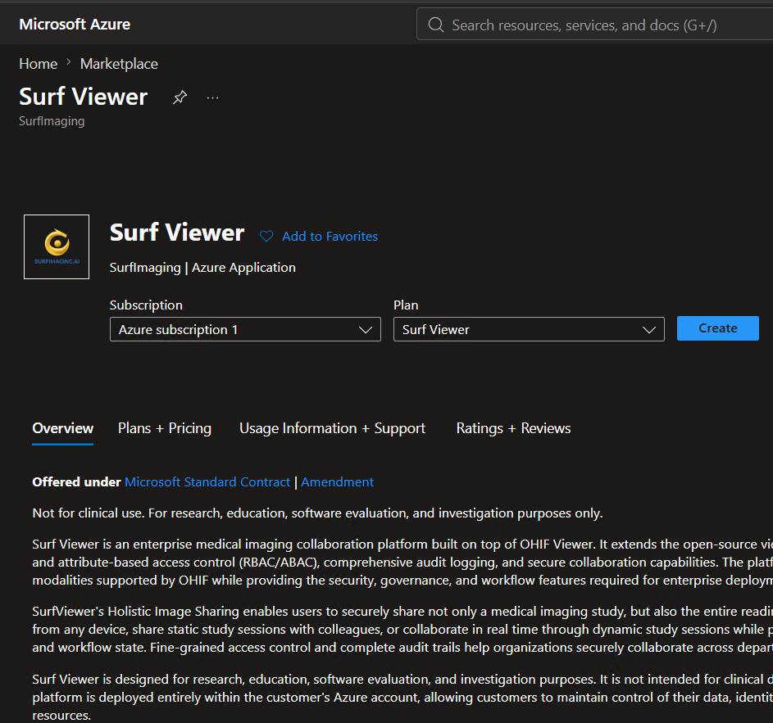773x723 pixels.
Task: Click 'Offered under' text
Action: coord(76,482)
